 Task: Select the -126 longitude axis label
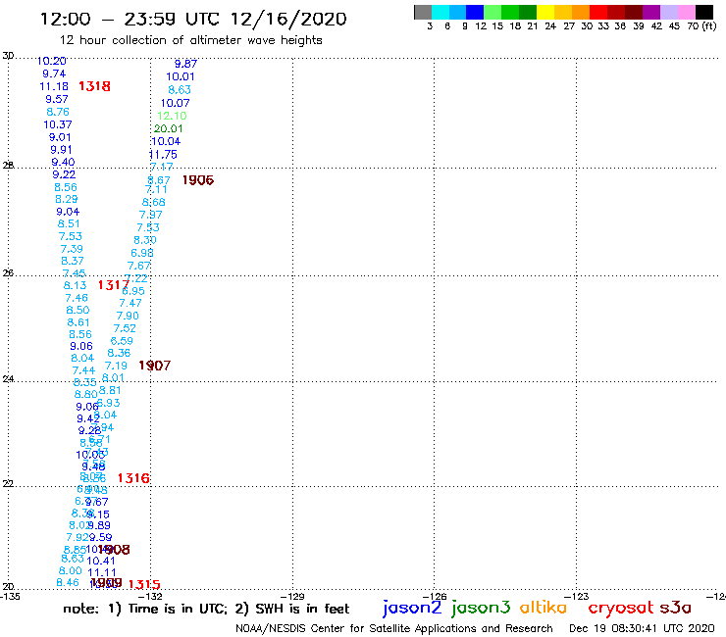(436, 597)
